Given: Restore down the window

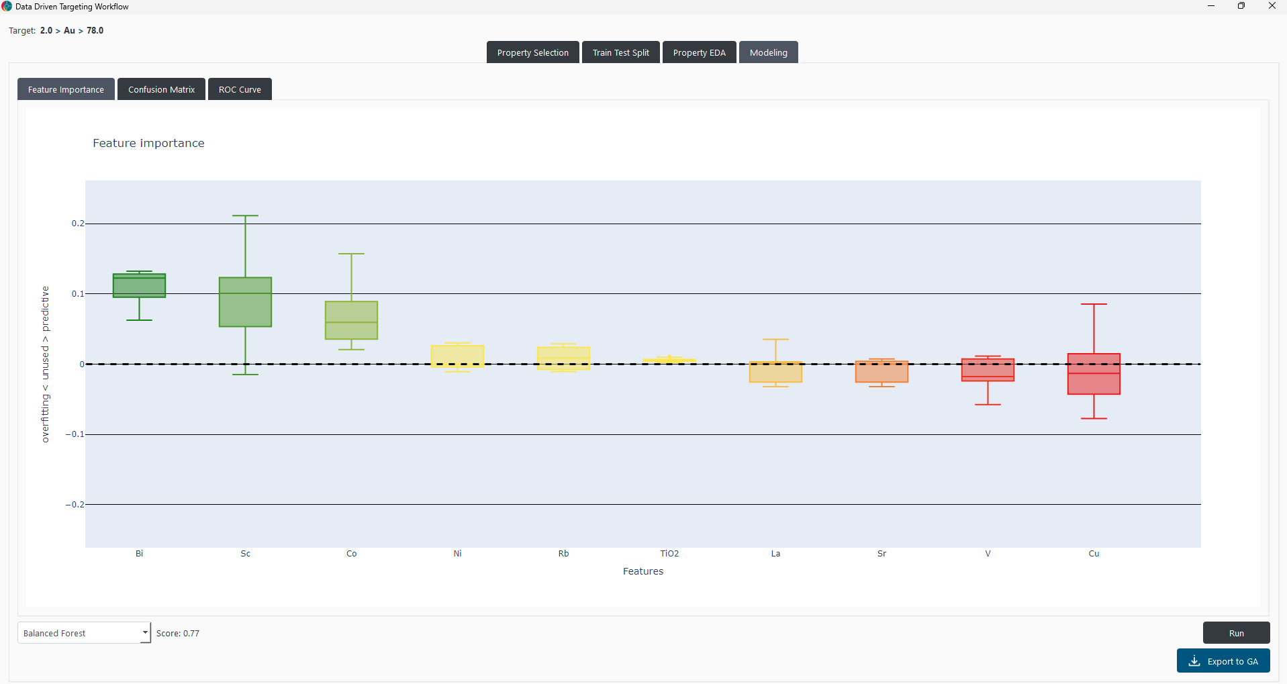Looking at the screenshot, I should pyautogui.click(x=1241, y=6).
